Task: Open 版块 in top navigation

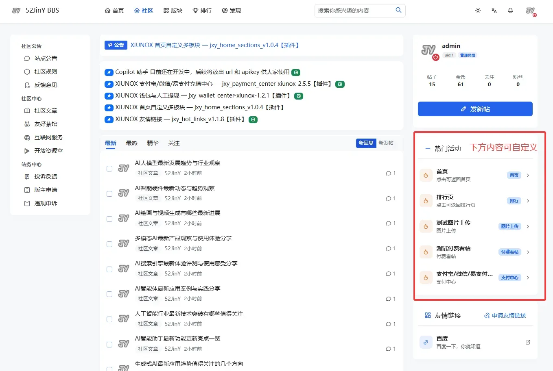Action: 173,11
